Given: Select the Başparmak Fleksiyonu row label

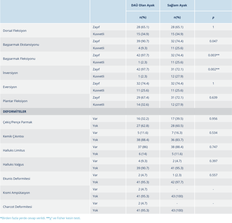Looking at the screenshot, I should (x=19, y=59).
